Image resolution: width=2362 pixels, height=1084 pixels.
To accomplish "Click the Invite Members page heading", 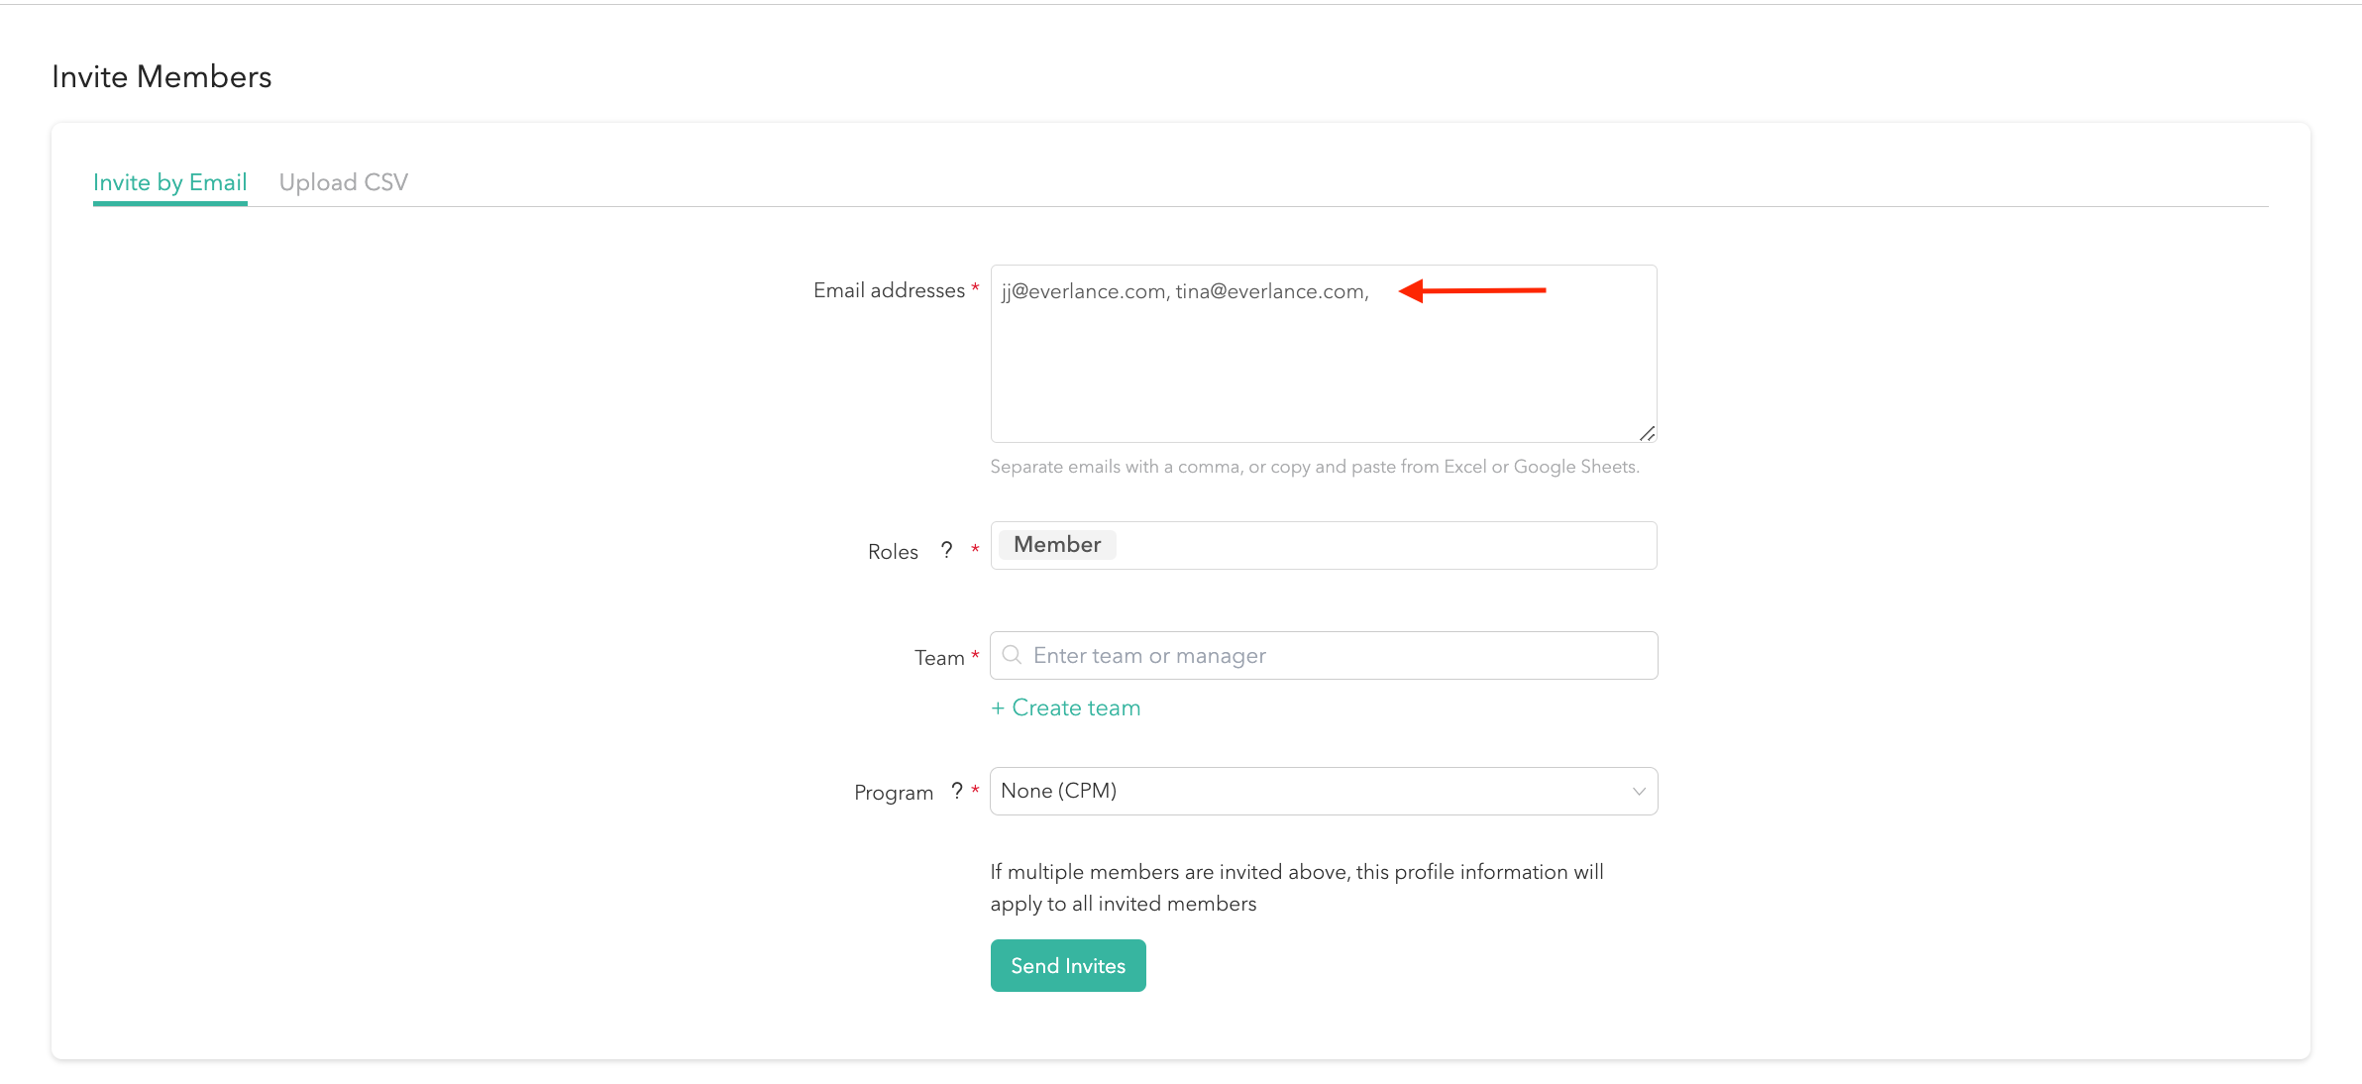I will click(x=161, y=76).
